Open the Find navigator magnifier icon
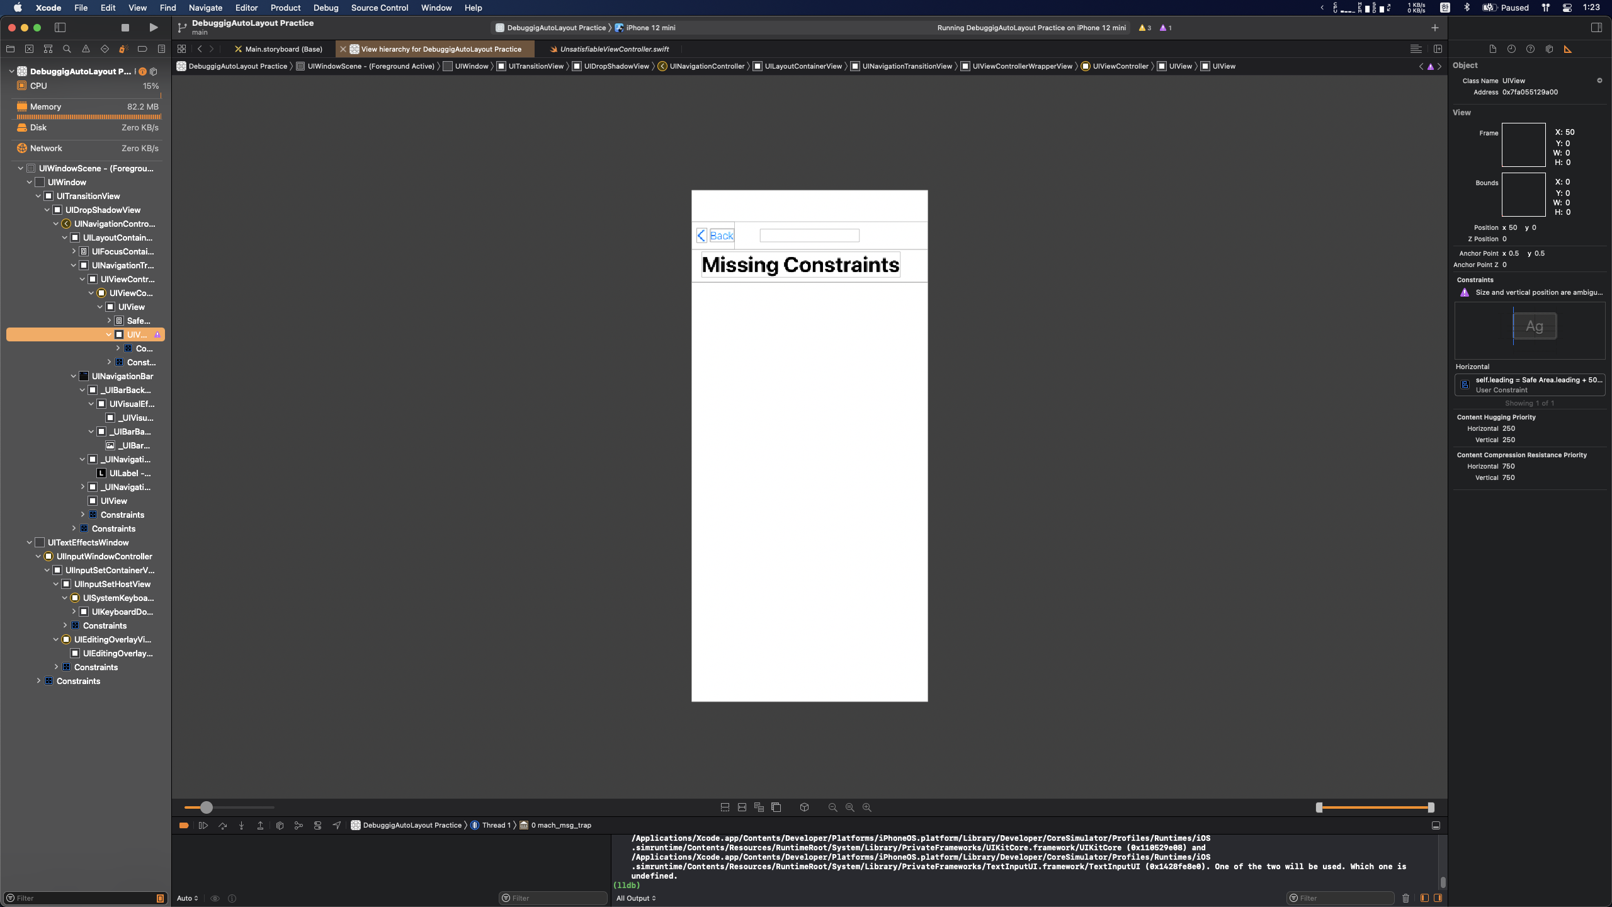 pos(67,49)
